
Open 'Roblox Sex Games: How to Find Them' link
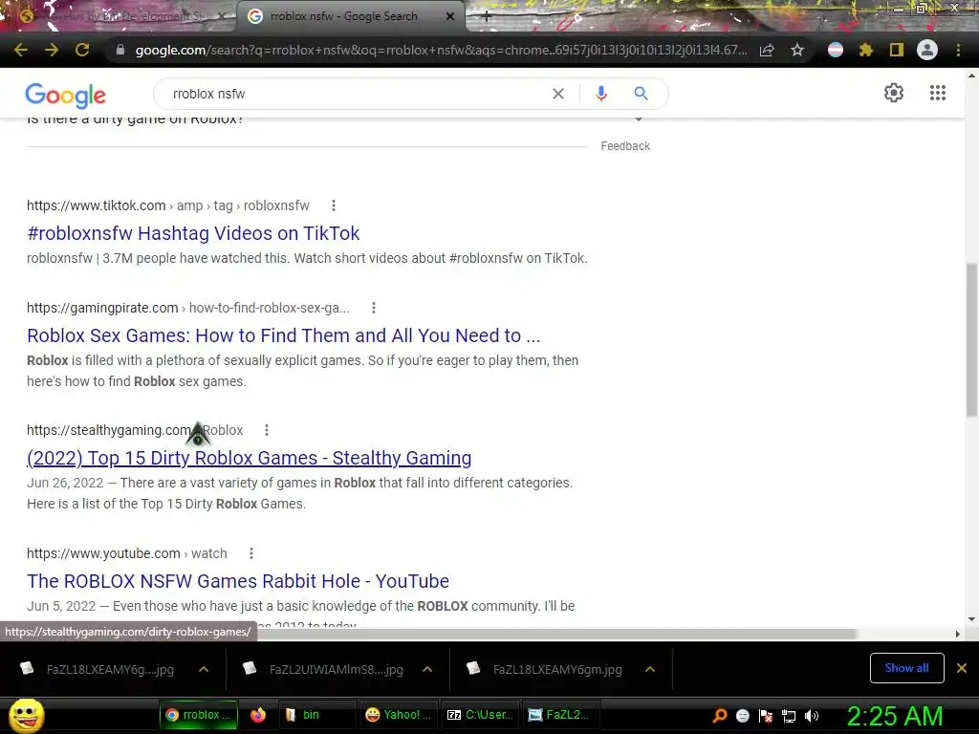[283, 335]
